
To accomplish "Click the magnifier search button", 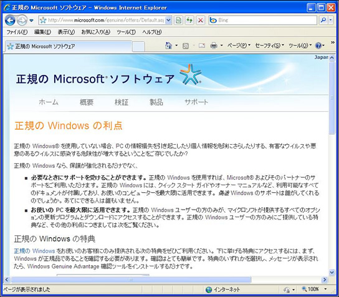I will (323, 21).
